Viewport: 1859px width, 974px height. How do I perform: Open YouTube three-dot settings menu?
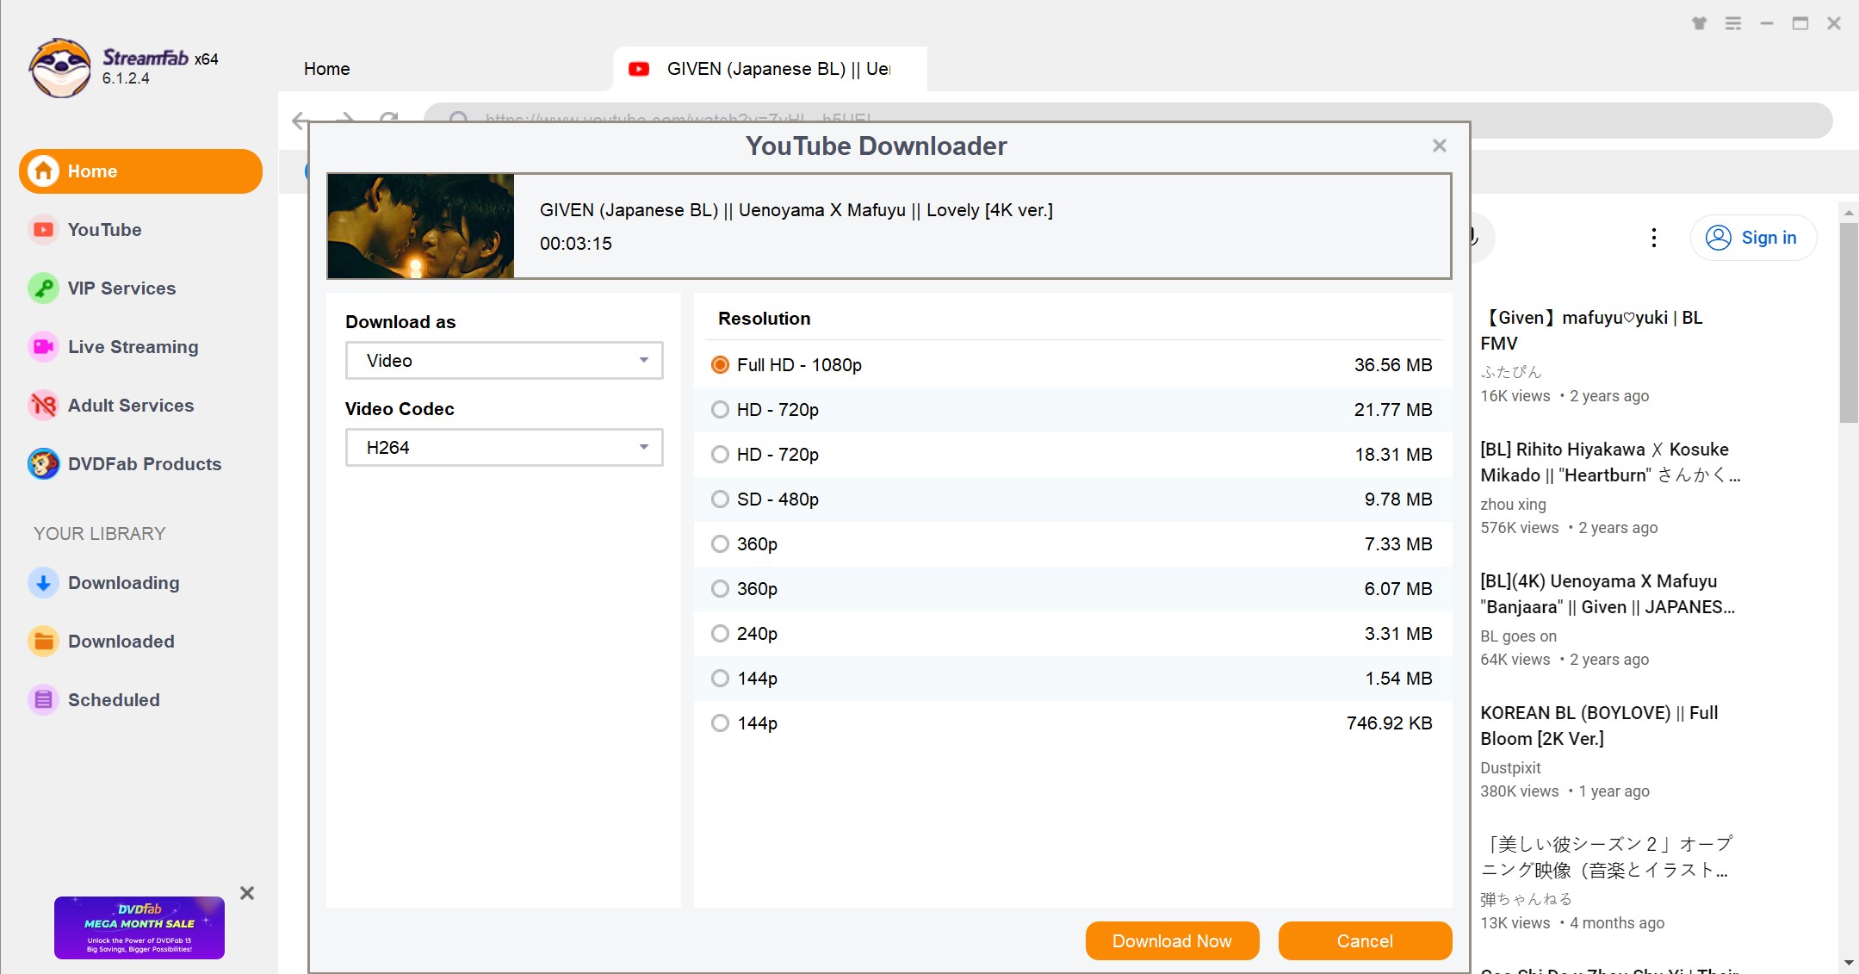click(x=1654, y=238)
